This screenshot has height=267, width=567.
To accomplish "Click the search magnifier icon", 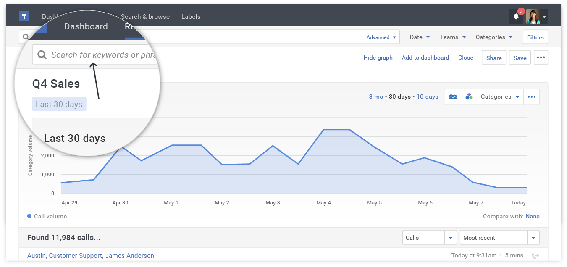I will click(26, 37).
